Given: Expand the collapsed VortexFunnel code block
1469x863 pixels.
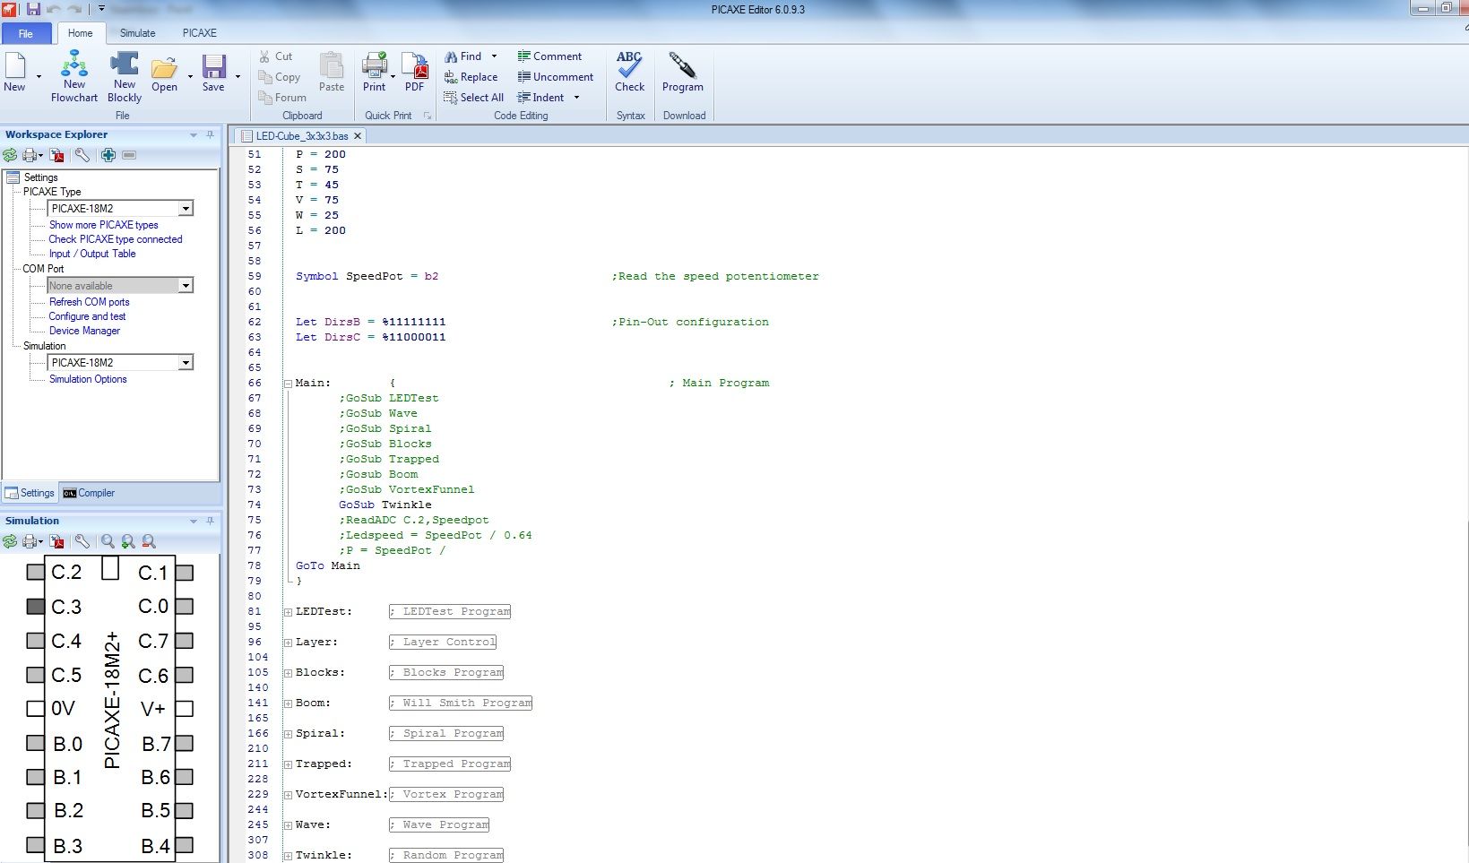Looking at the screenshot, I should tap(289, 795).
